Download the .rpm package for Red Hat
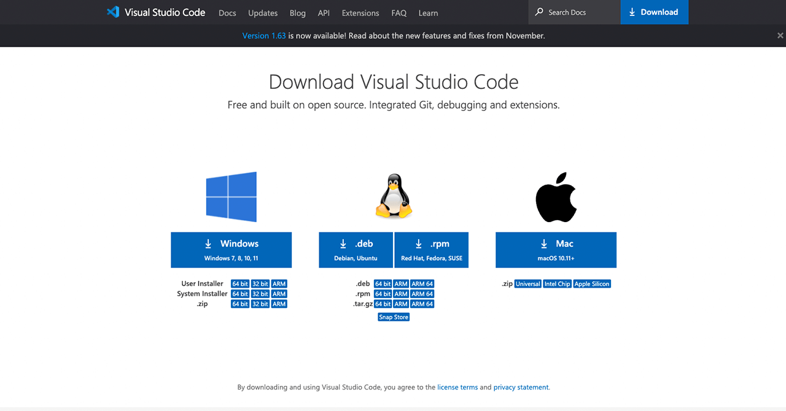The width and height of the screenshot is (786, 411). pos(432,250)
